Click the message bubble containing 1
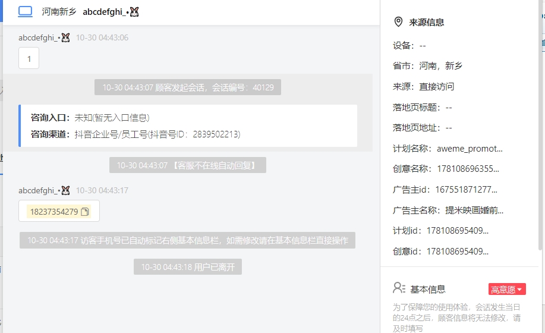 coord(29,58)
